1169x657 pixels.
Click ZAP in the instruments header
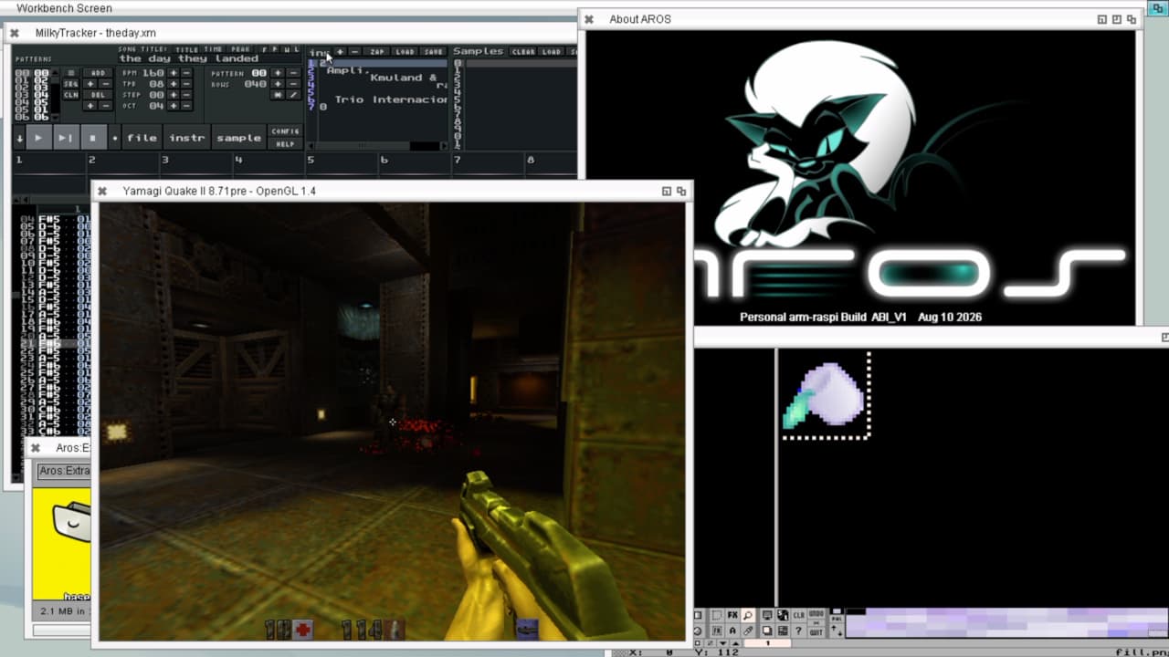pos(378,52)
